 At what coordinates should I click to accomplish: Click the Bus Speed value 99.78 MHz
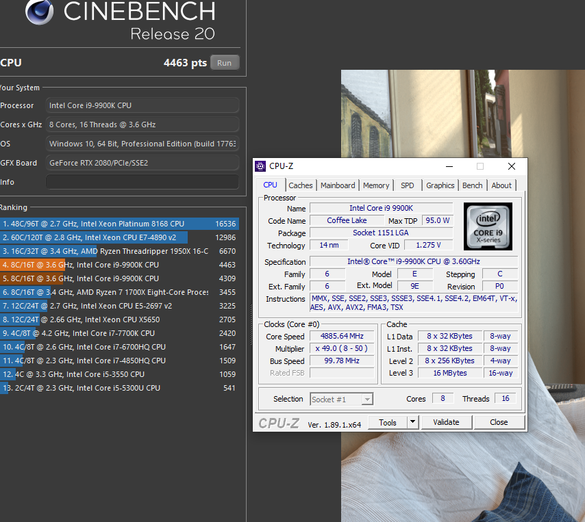(342, 361)
